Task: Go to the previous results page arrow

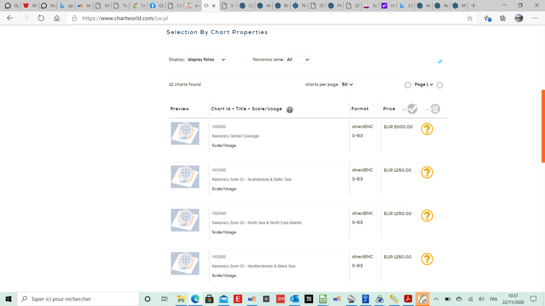Action: (x=408, y=85)
